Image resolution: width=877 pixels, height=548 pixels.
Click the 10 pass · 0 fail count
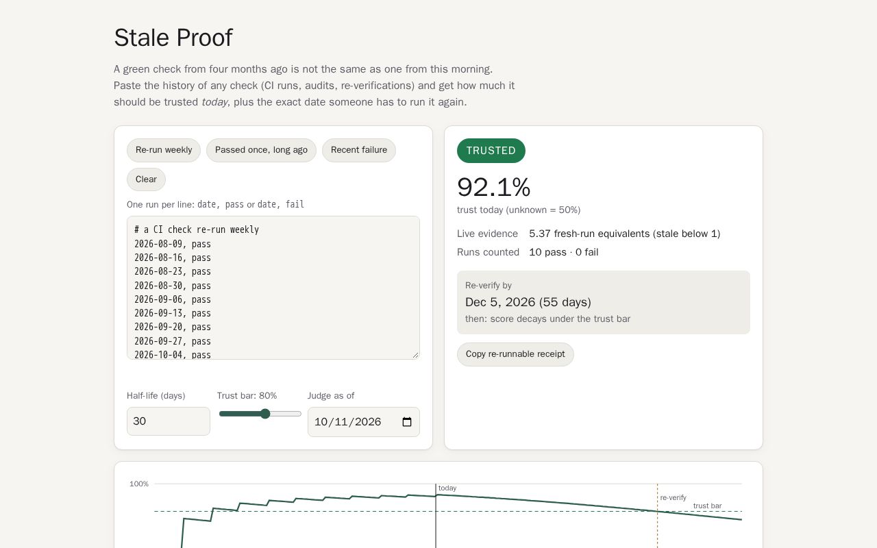click(564, 252)
